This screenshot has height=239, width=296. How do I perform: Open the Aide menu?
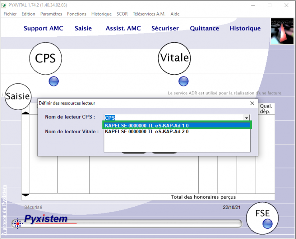tap(175, 14)
